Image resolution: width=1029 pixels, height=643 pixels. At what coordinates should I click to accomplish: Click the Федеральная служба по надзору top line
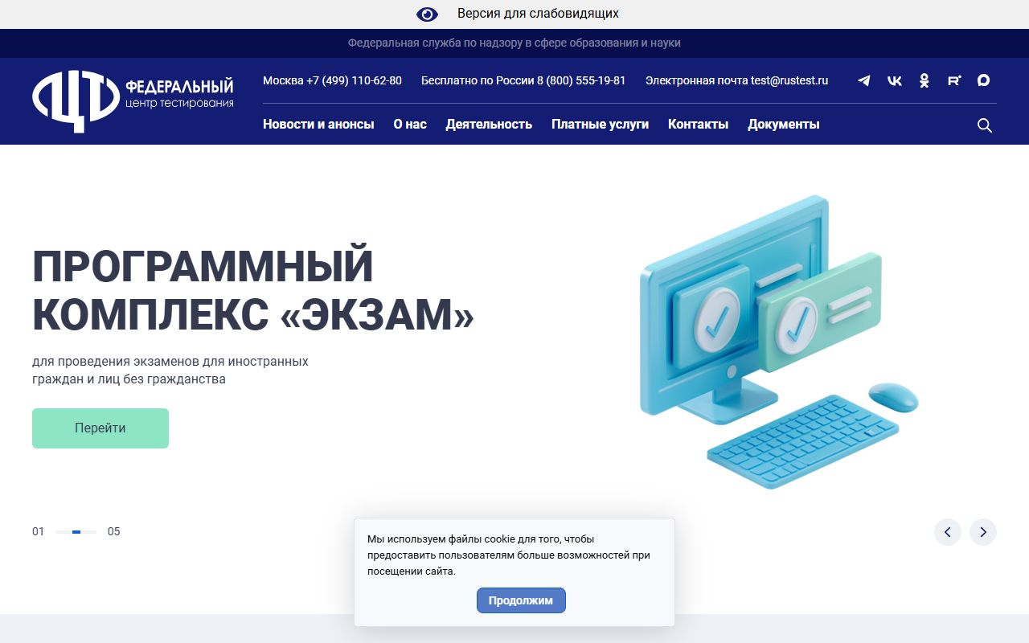[x=514, y=43]
